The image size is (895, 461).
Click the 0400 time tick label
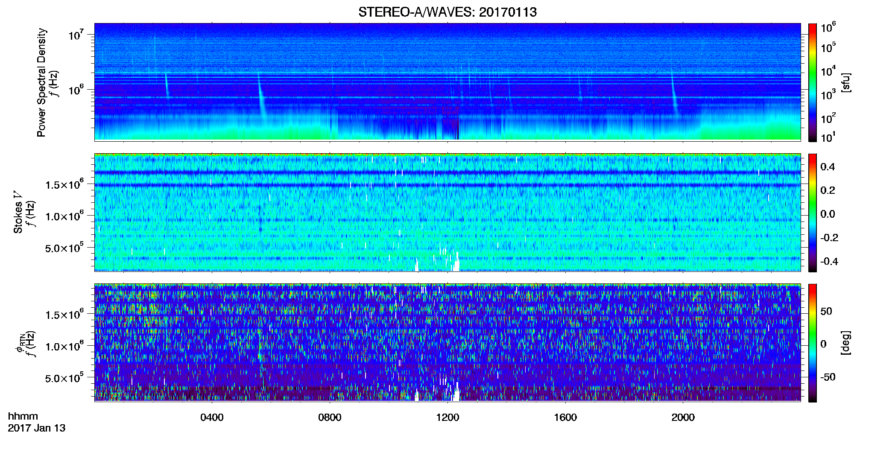click(x=212, y=417)
